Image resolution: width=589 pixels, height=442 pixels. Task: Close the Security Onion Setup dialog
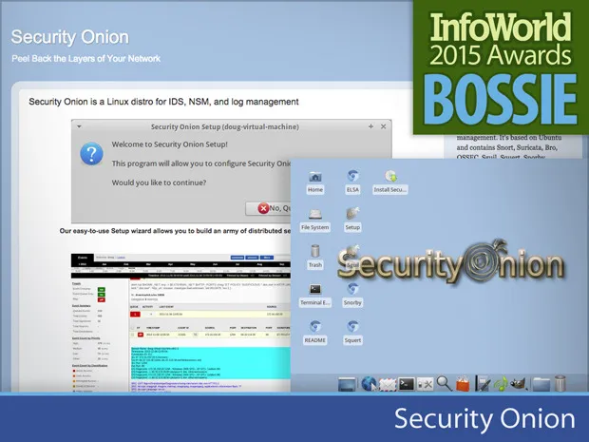click(383, 126)
